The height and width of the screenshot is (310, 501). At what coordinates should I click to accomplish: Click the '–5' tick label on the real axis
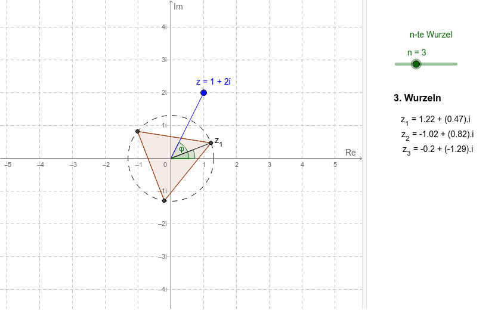[x=8, y=165]
